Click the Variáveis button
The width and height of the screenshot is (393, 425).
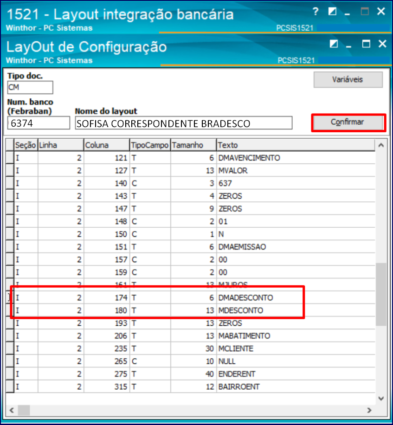click(x=348, y=79)
